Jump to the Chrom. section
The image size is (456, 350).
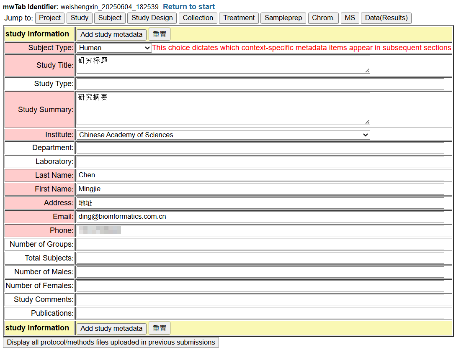(323, 18)
